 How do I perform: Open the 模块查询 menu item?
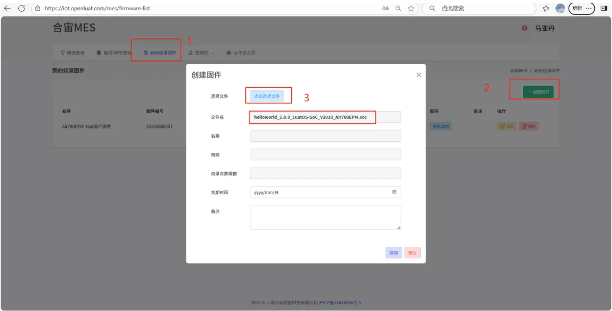coord(73,53)
